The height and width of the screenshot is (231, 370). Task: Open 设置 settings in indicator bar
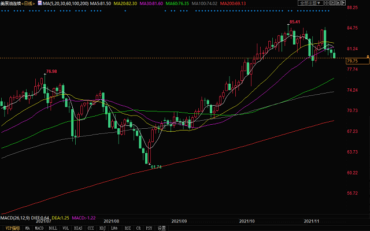tap(162, 228)
